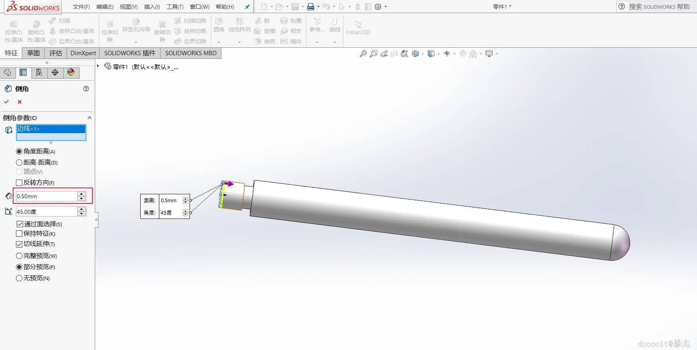The width and height of the screenshot is (697, 350).
Task: Toggle the 保持特征 checkbox
Action: (x=19, y=234)
